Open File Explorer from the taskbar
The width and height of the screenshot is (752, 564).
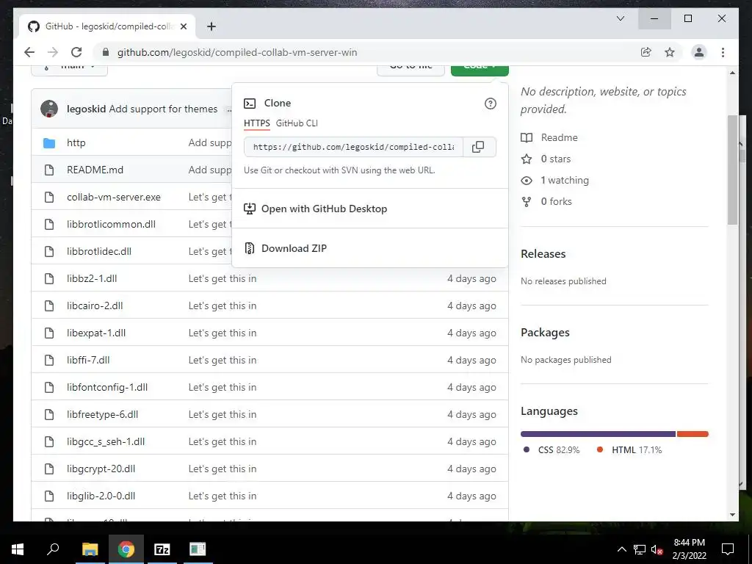(90, 549)
